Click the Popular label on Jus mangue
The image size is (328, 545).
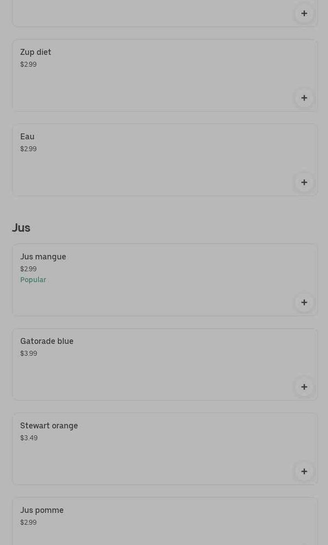(x=33, y=280)
